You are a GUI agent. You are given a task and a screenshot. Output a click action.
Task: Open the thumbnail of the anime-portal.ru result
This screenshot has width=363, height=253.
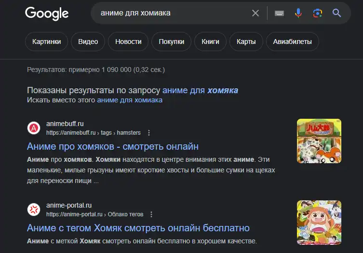(x=319, y=223)
